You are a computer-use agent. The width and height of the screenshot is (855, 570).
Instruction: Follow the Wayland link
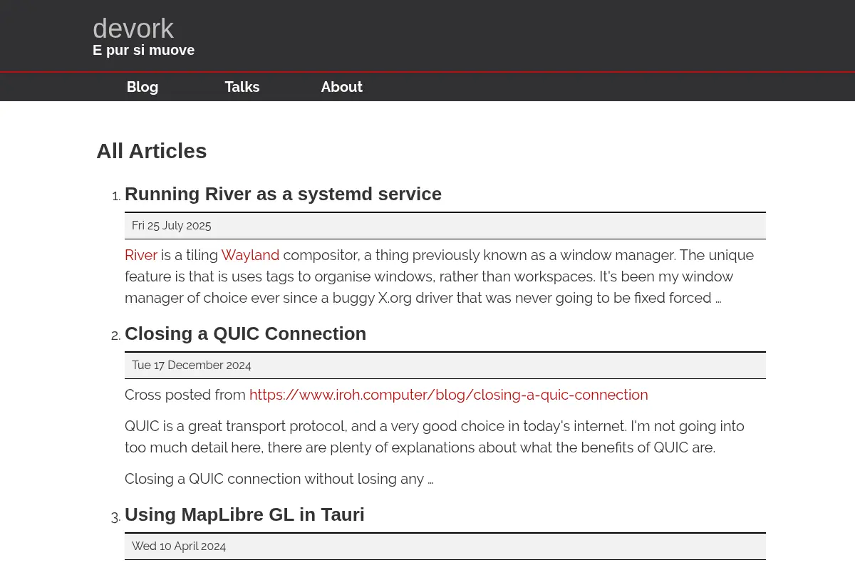250,255
